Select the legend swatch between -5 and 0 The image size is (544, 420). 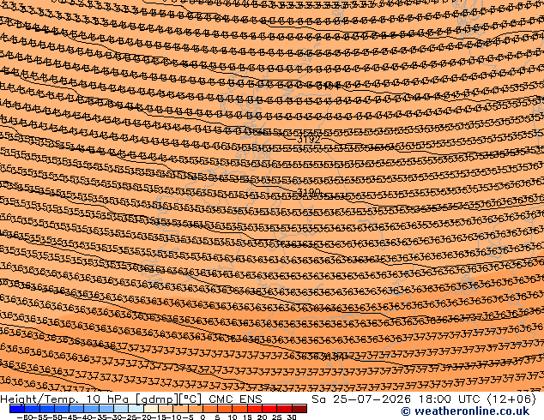[196, 408]
